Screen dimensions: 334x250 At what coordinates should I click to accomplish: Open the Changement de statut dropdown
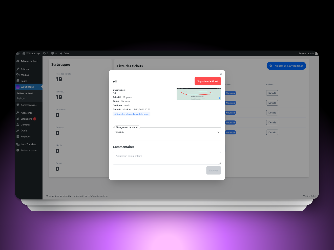(167, 132)
